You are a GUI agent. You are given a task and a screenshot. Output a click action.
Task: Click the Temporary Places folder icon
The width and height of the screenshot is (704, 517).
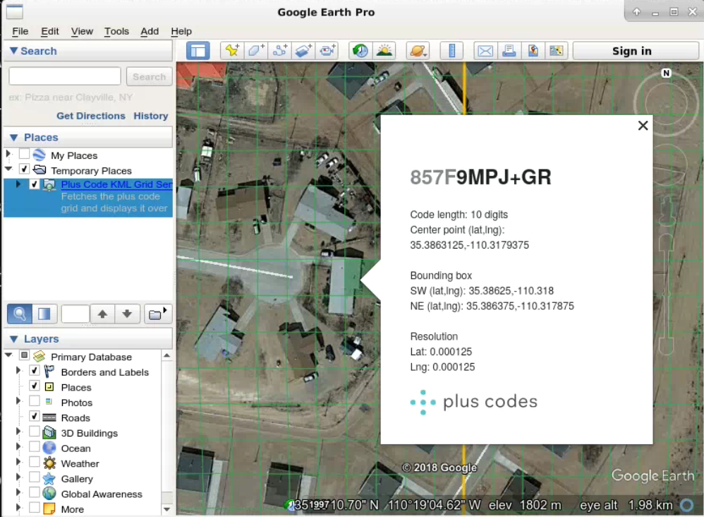coord(40,170)
